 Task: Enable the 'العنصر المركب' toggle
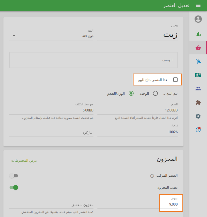click(14, 176)
